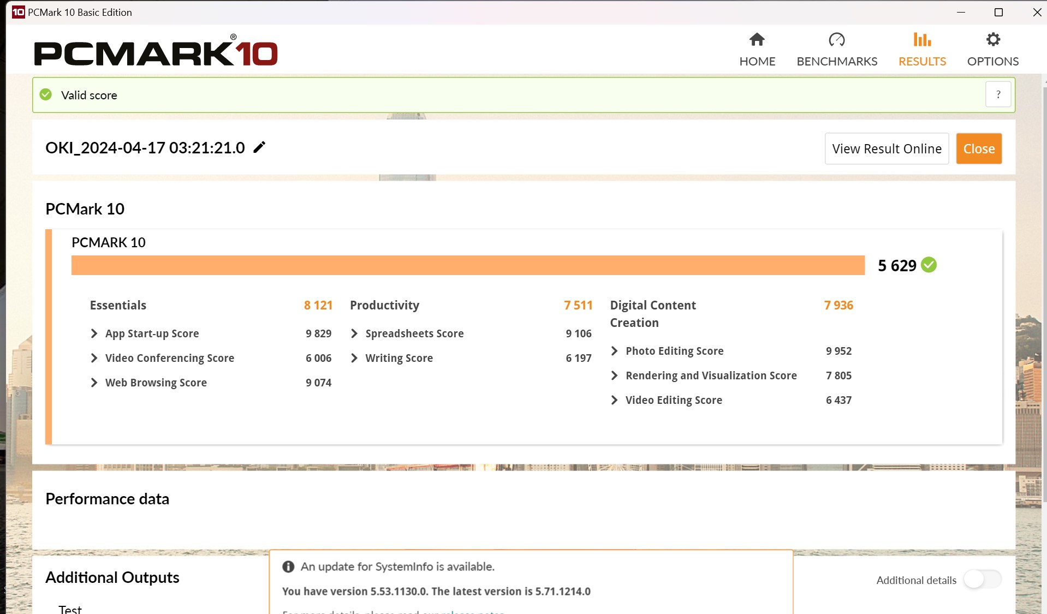Maximize the PCMark 10 window

pyautogui.click(x=998, y=12)
